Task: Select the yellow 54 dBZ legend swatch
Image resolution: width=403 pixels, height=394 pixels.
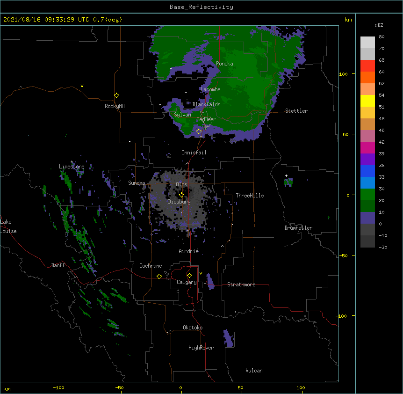Action: click(x=367, y=101)
